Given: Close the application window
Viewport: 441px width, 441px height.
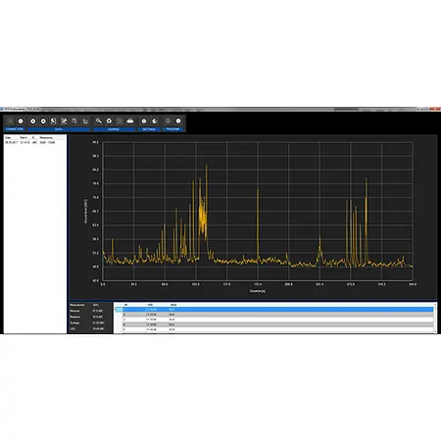Looking at the screenshot, I should click(435, 109).
